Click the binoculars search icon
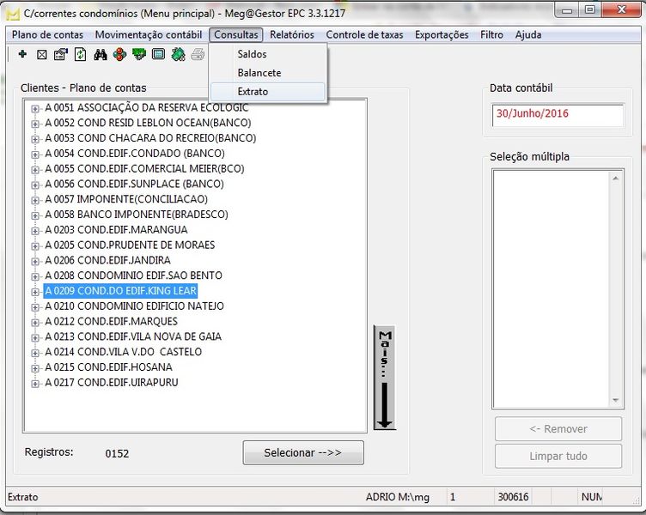The image size is (646, 515). point(101,55)
